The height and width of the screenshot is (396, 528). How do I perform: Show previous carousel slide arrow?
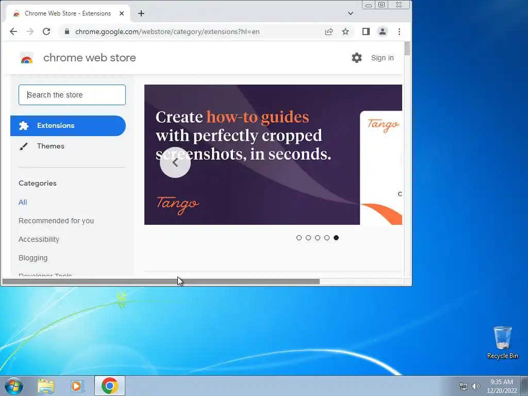tap(175, 162)
